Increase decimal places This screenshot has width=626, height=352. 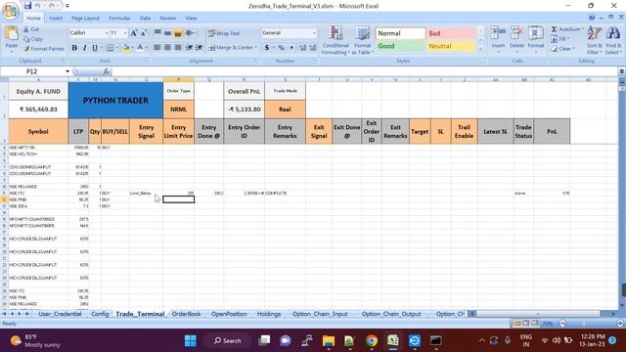[302, 48]
